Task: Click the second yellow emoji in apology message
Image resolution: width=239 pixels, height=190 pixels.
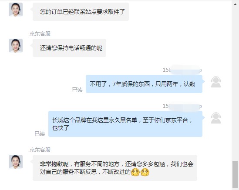Action: pyautogui.click(x=145, y=172)
